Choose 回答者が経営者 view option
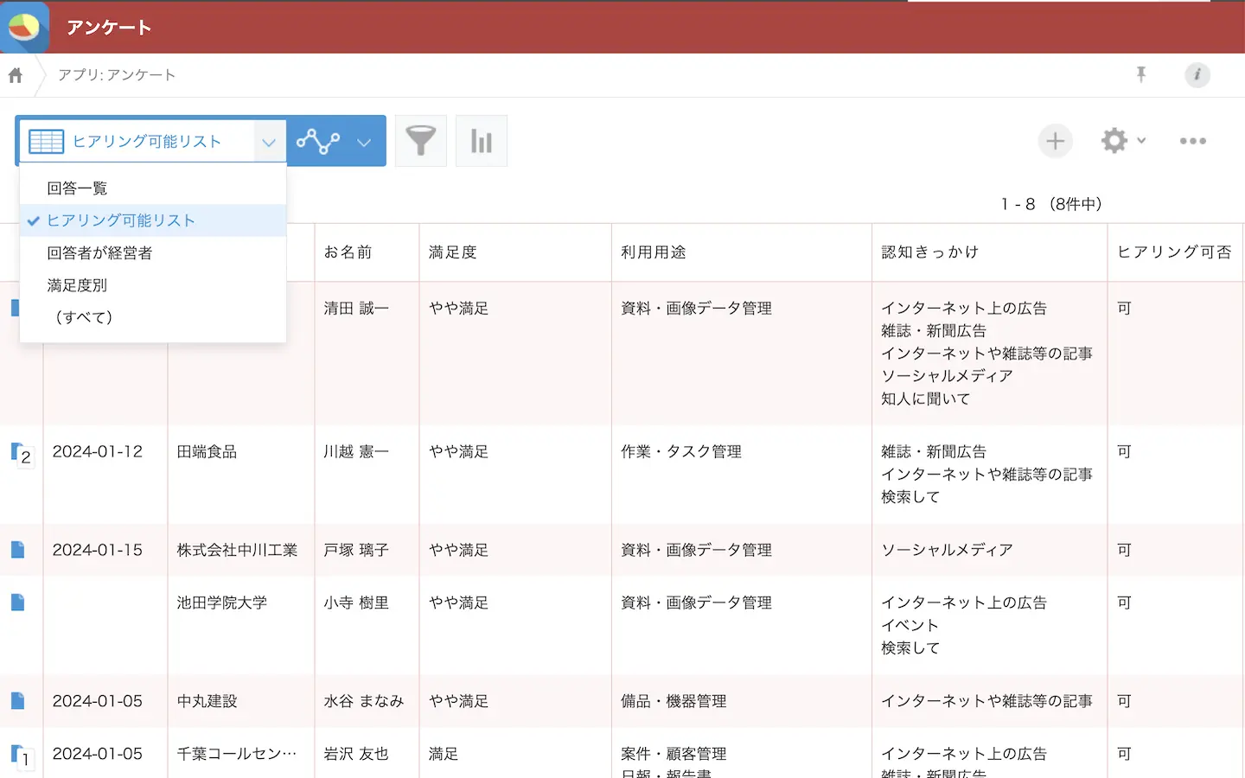 99,253
